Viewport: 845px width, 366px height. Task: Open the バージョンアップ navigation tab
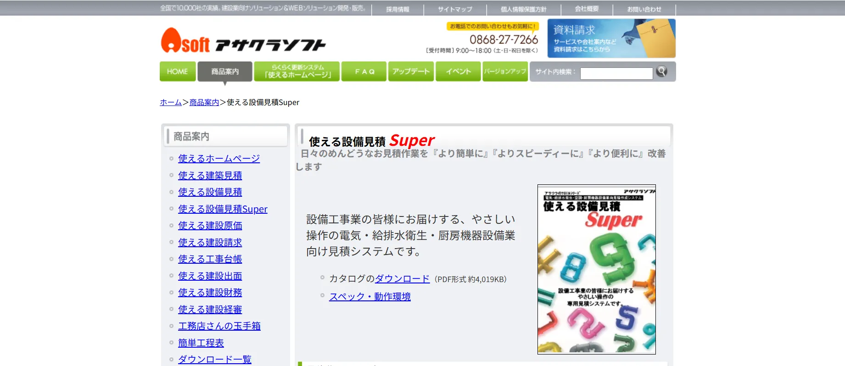pos(505,72)
